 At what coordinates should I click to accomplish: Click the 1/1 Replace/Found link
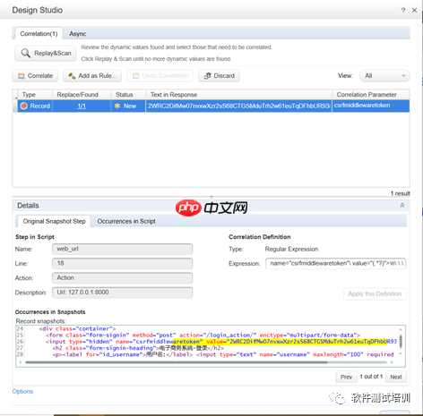pos(82,106)
